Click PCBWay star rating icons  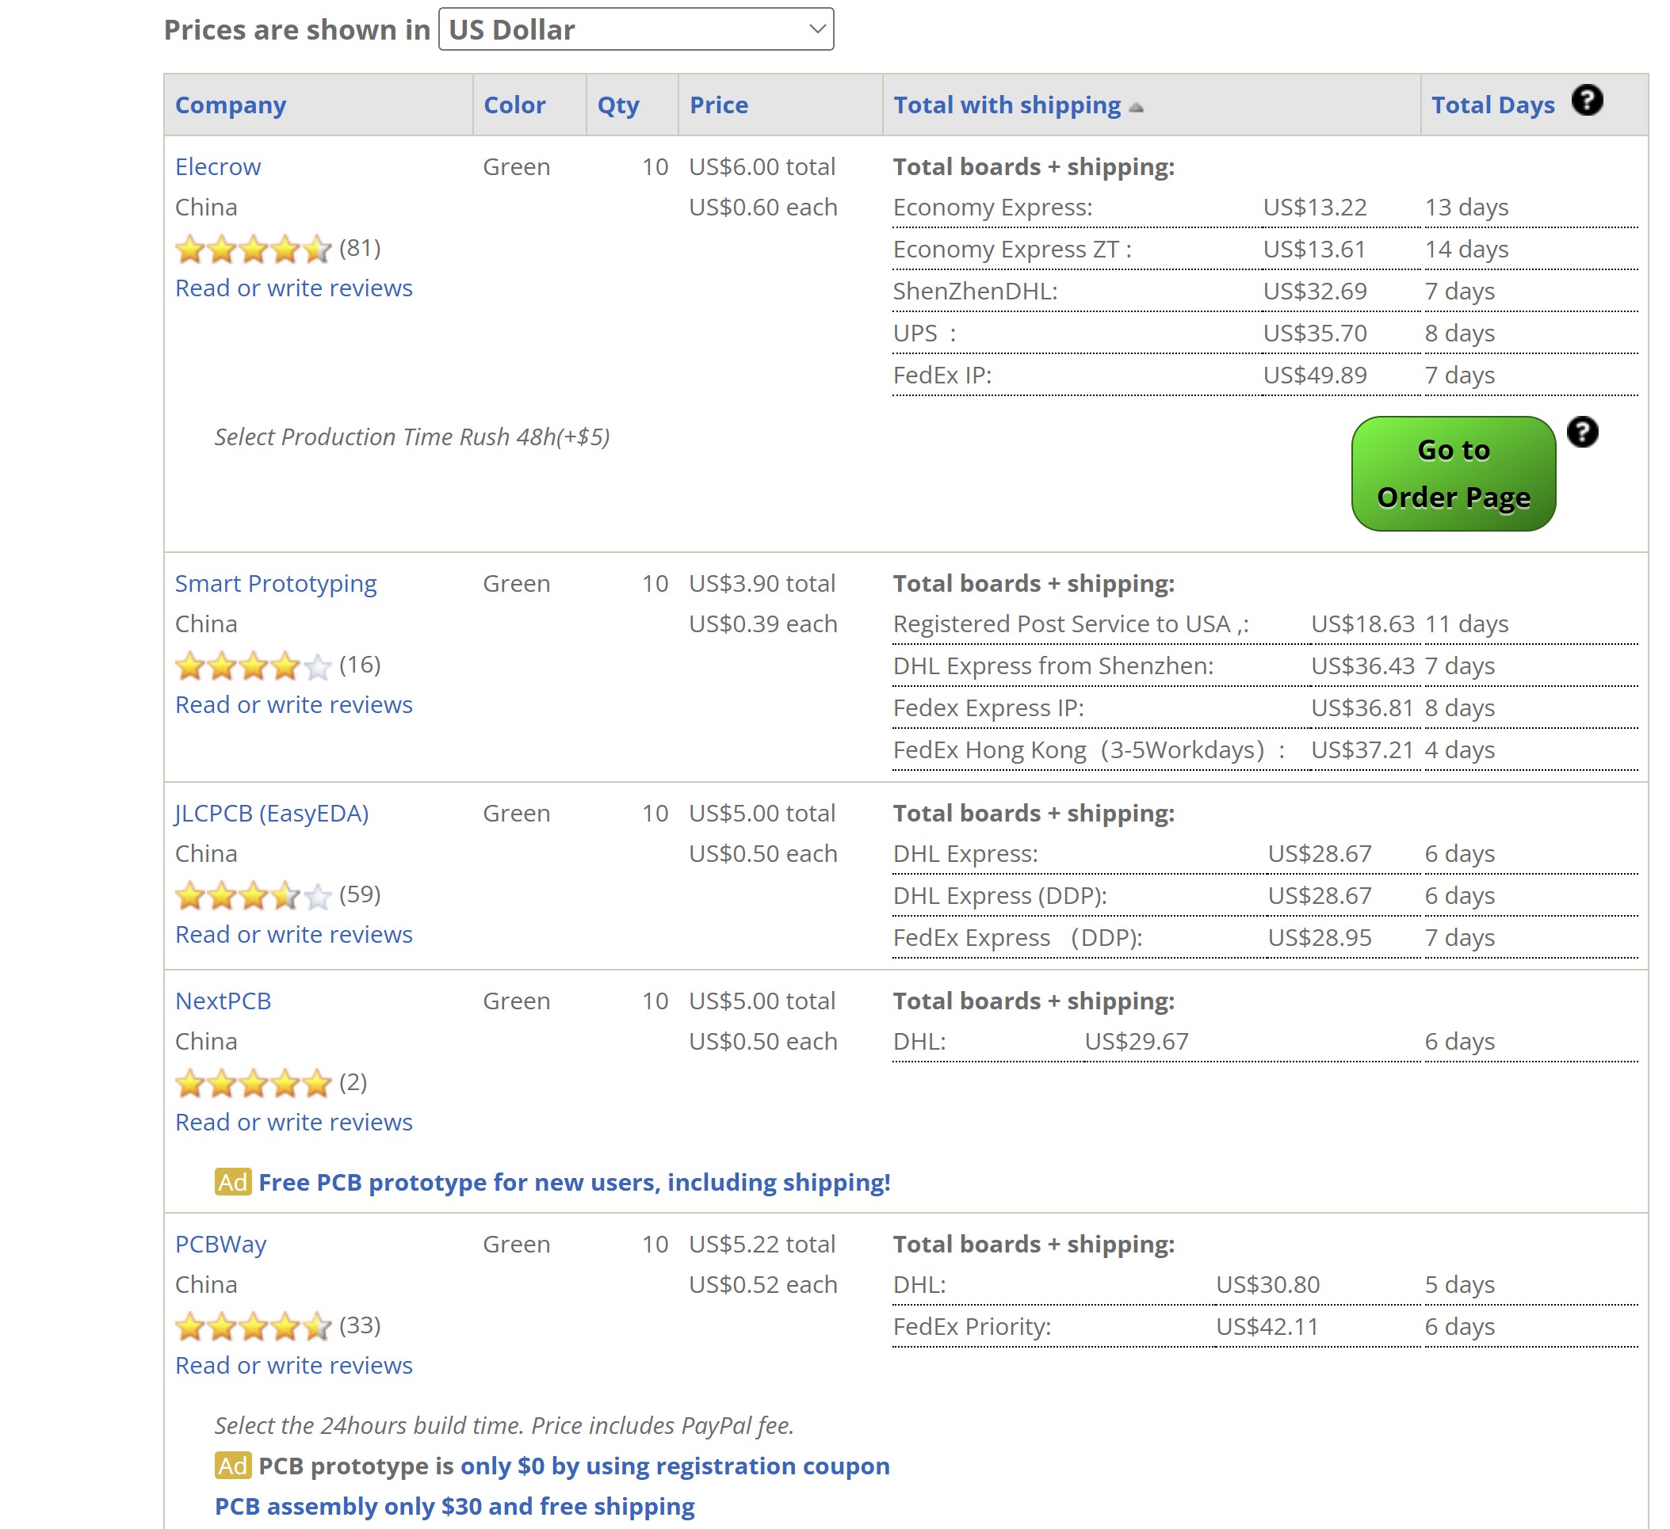(x=253, y=1326)
